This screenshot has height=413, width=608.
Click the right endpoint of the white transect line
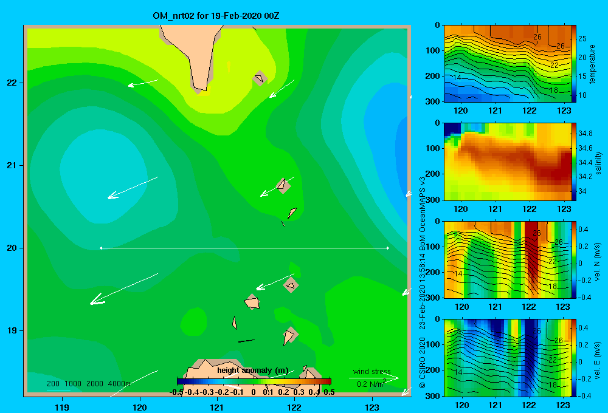[388, 248]
